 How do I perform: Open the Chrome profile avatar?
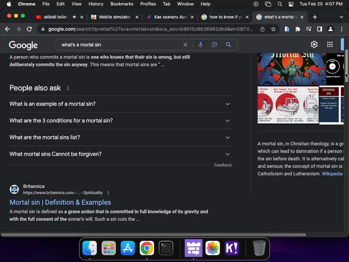(x=331, y=29)
